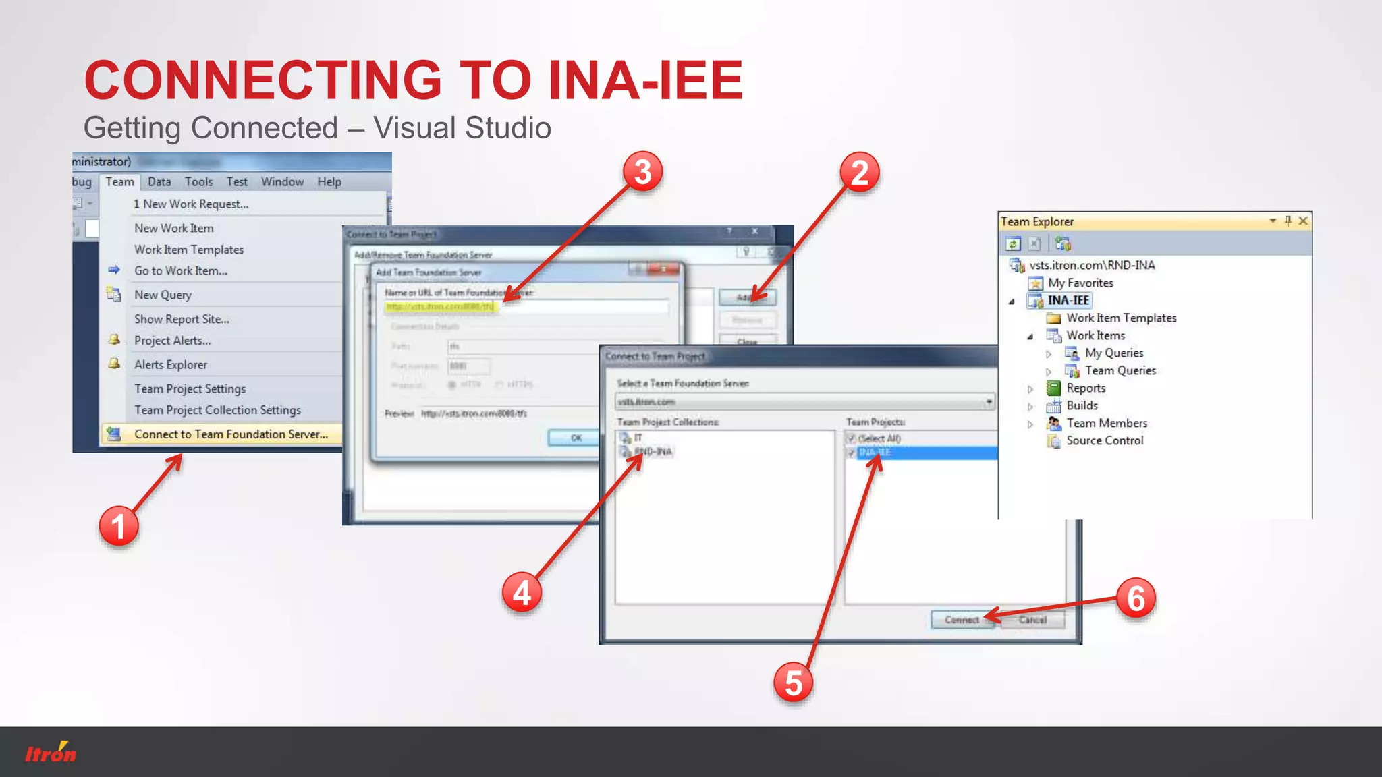Viewport: 1382px width, 777px height.
Task: Click the Remove button in Add/Remove dialog
Action: [747, 320]
